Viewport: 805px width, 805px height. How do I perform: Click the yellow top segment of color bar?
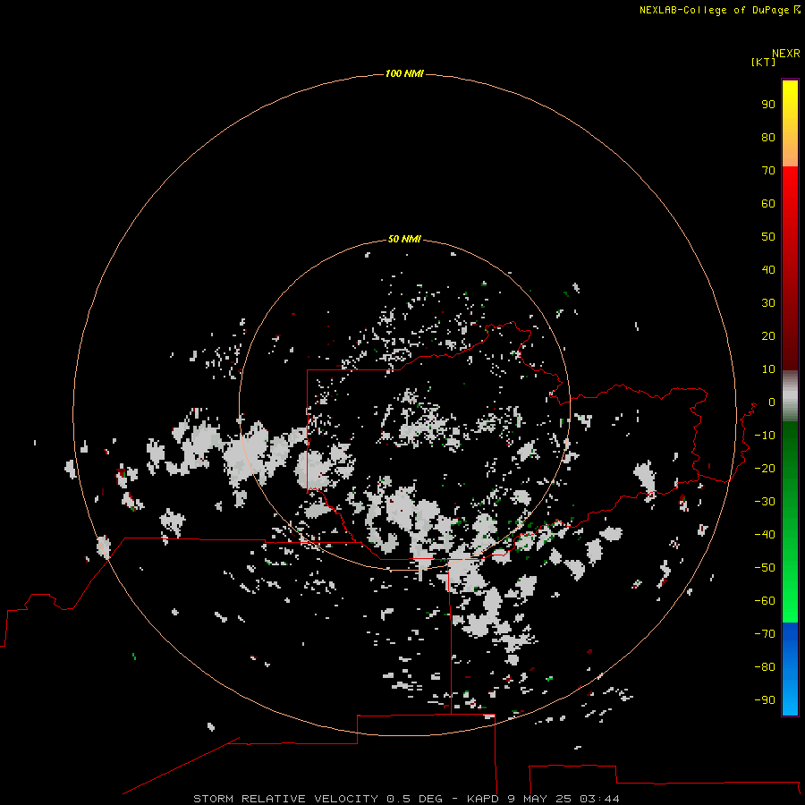(x=790, y=123)
